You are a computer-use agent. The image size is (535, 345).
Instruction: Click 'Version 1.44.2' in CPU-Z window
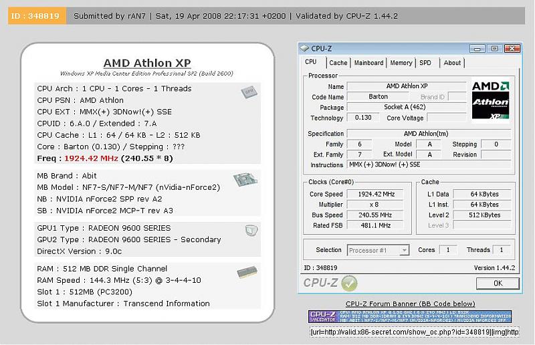(x=494, y=268)
